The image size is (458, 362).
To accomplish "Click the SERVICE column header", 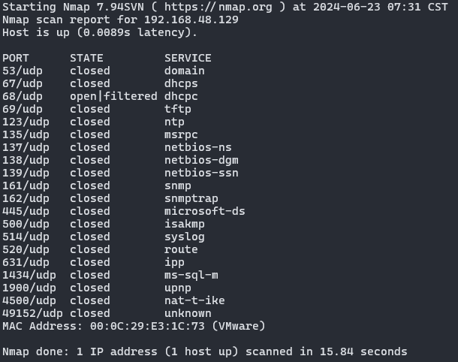I will pyautogui.click(x=188, y=58).
